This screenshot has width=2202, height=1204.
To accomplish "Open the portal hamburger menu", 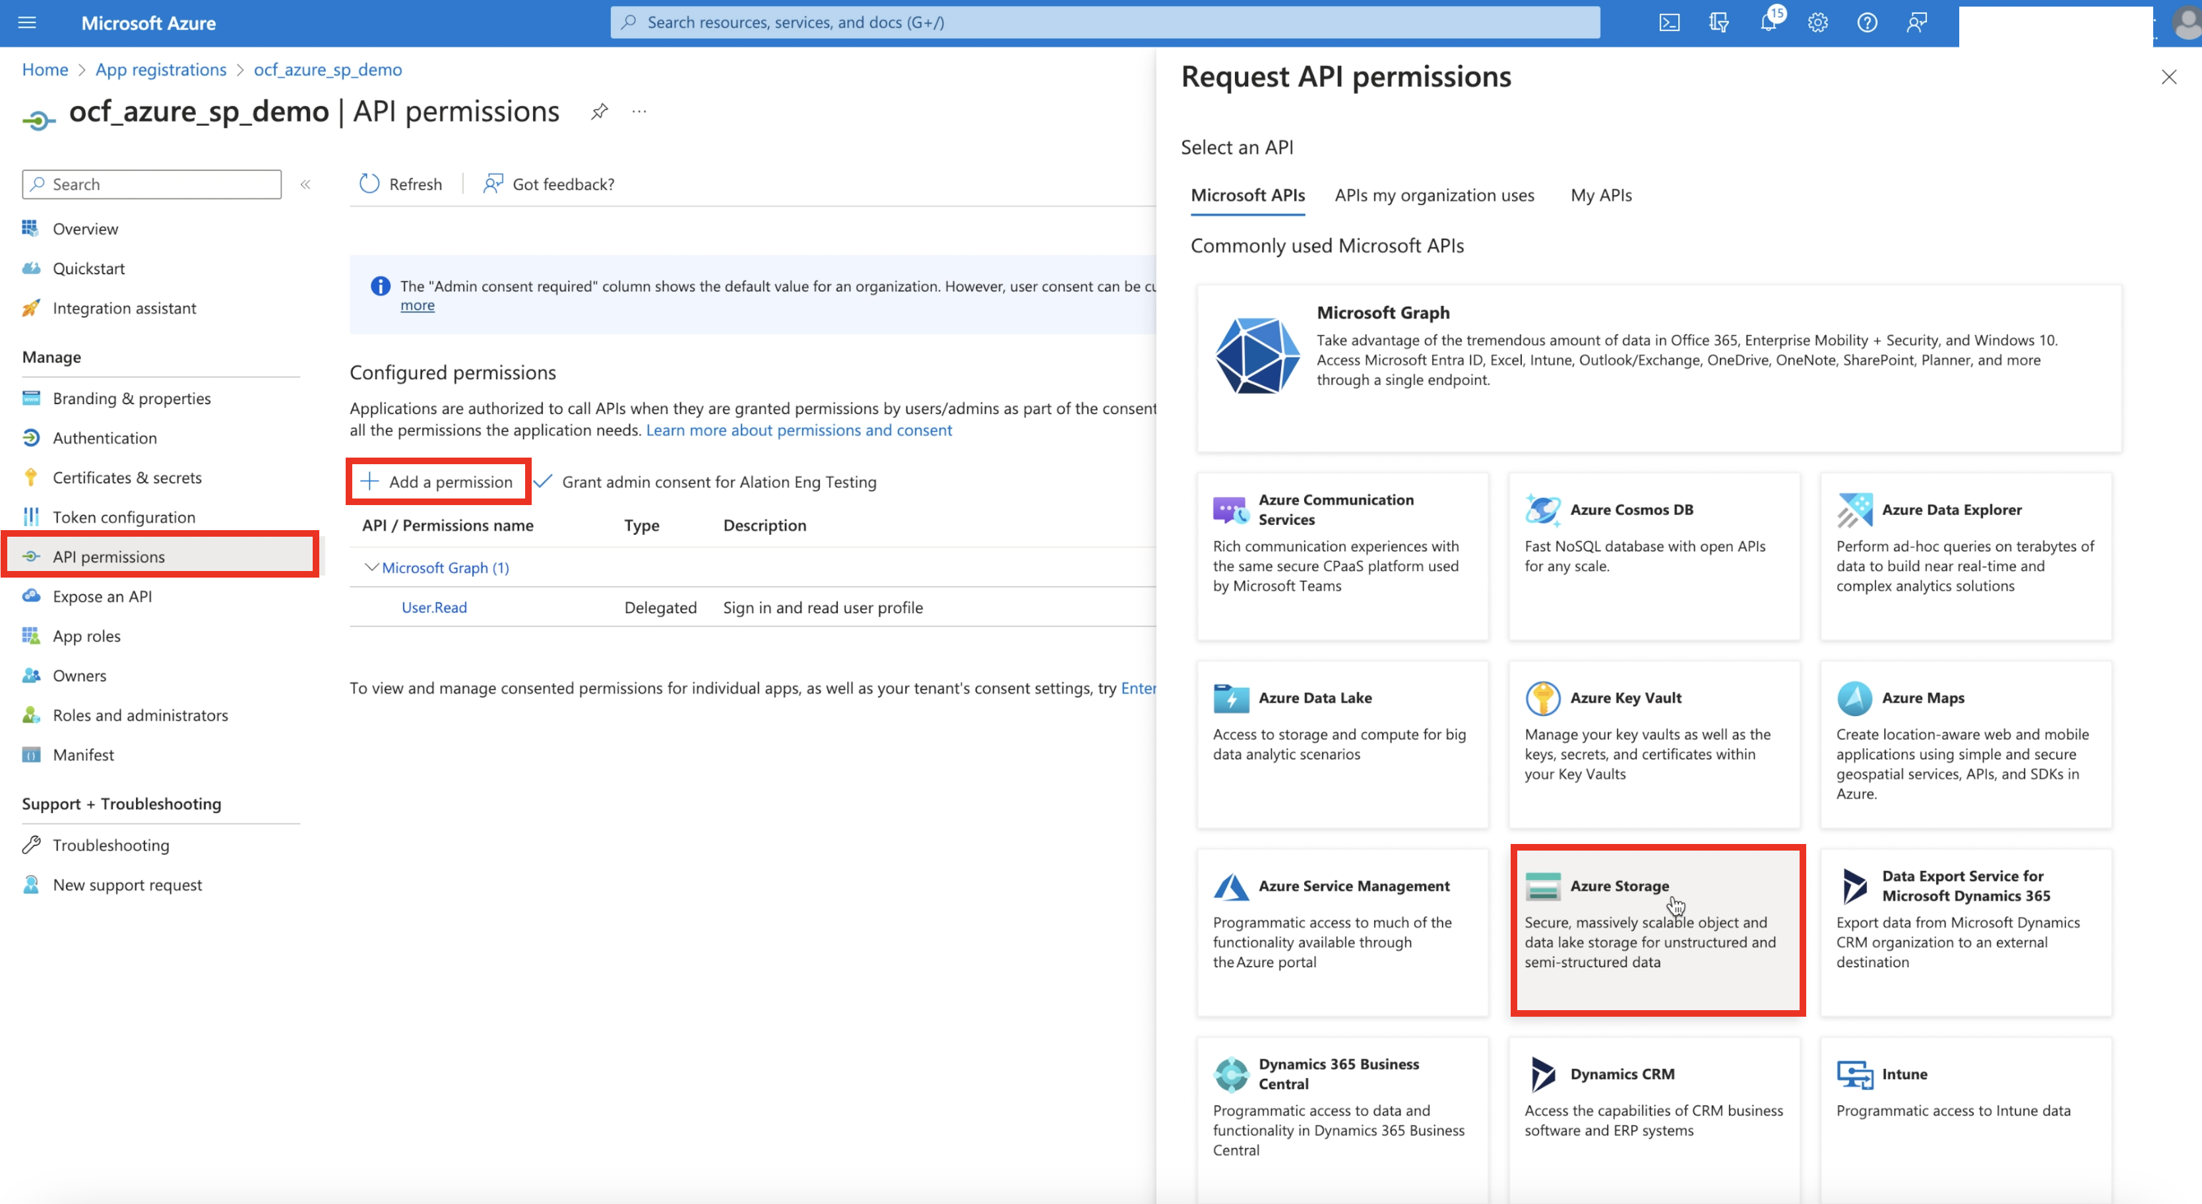I will [26, 22].
